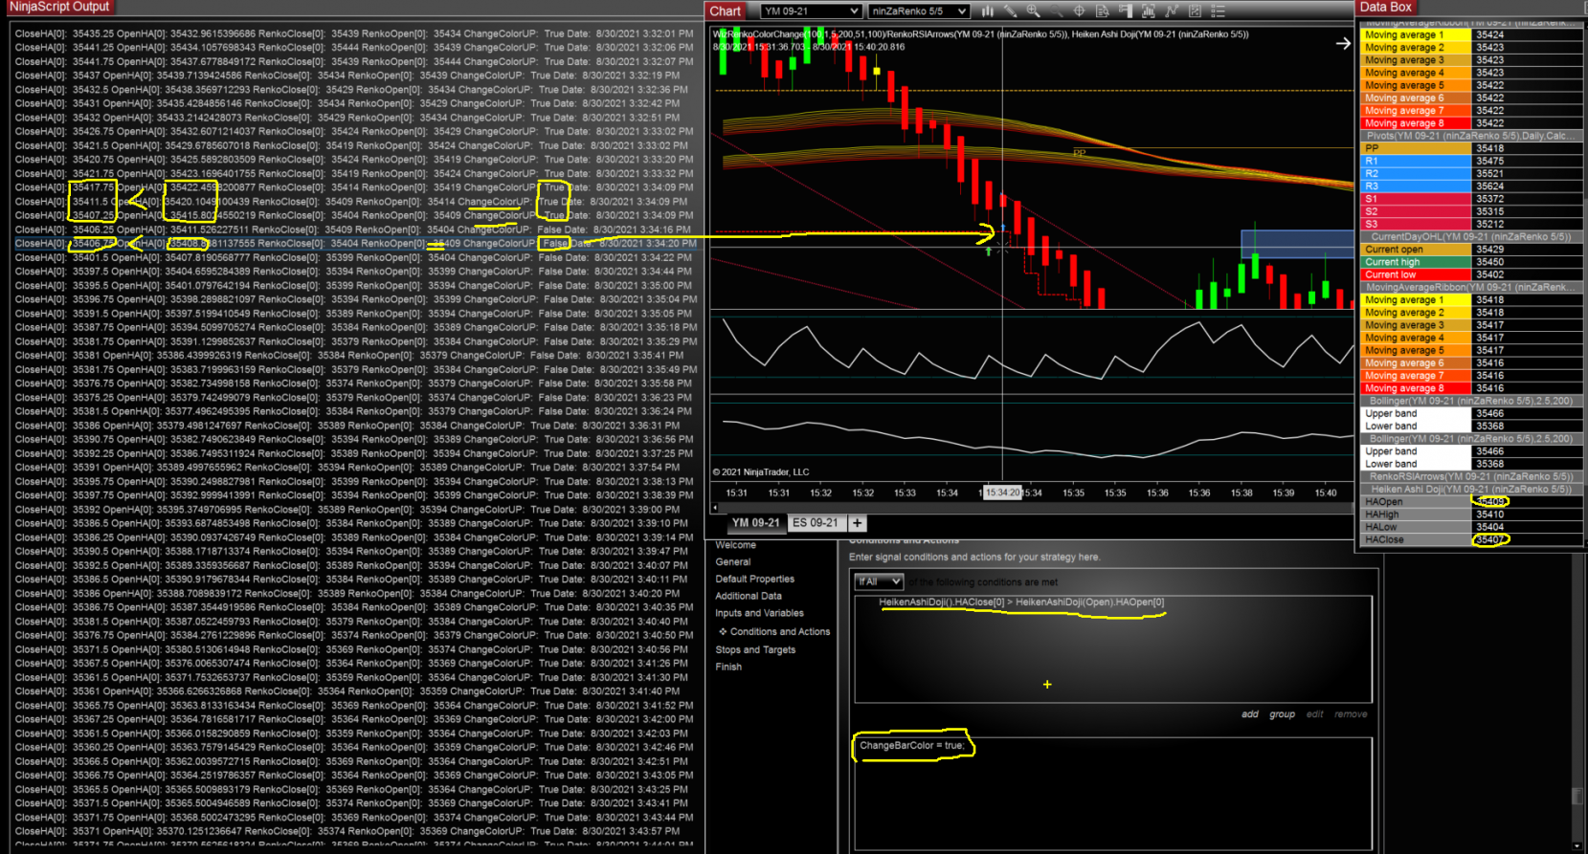Click the zoom out magnifier icon
This screenshot has width=1588, height=854.
tap(1056, 11)
